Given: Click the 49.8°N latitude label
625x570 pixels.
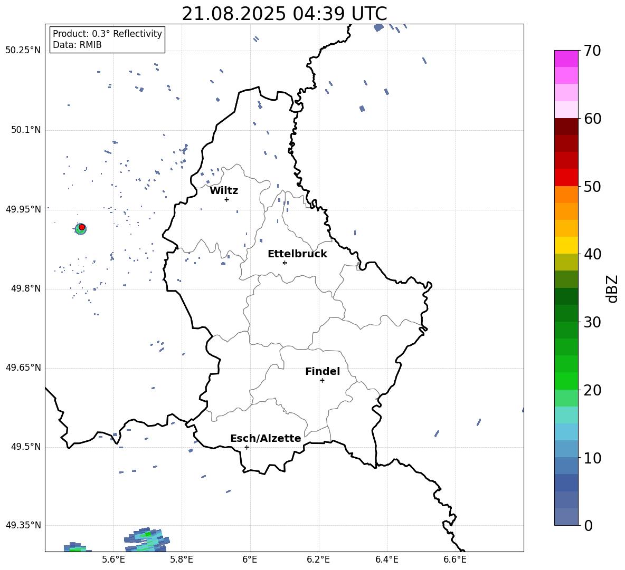Looking at the screenshot, I should [x=26, y=288].
